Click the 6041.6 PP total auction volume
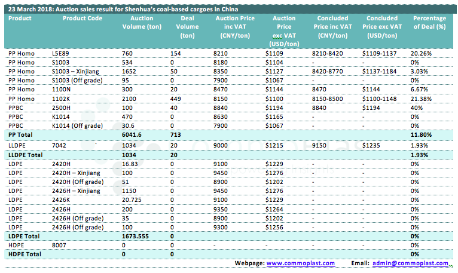Image resolution: width=458 pixels, height=273 pixels. click(x=133, y=135)
